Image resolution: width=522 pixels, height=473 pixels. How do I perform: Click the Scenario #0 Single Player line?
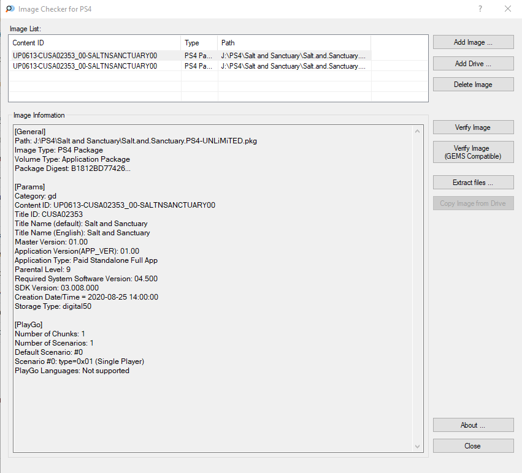[x=80, y=361]
